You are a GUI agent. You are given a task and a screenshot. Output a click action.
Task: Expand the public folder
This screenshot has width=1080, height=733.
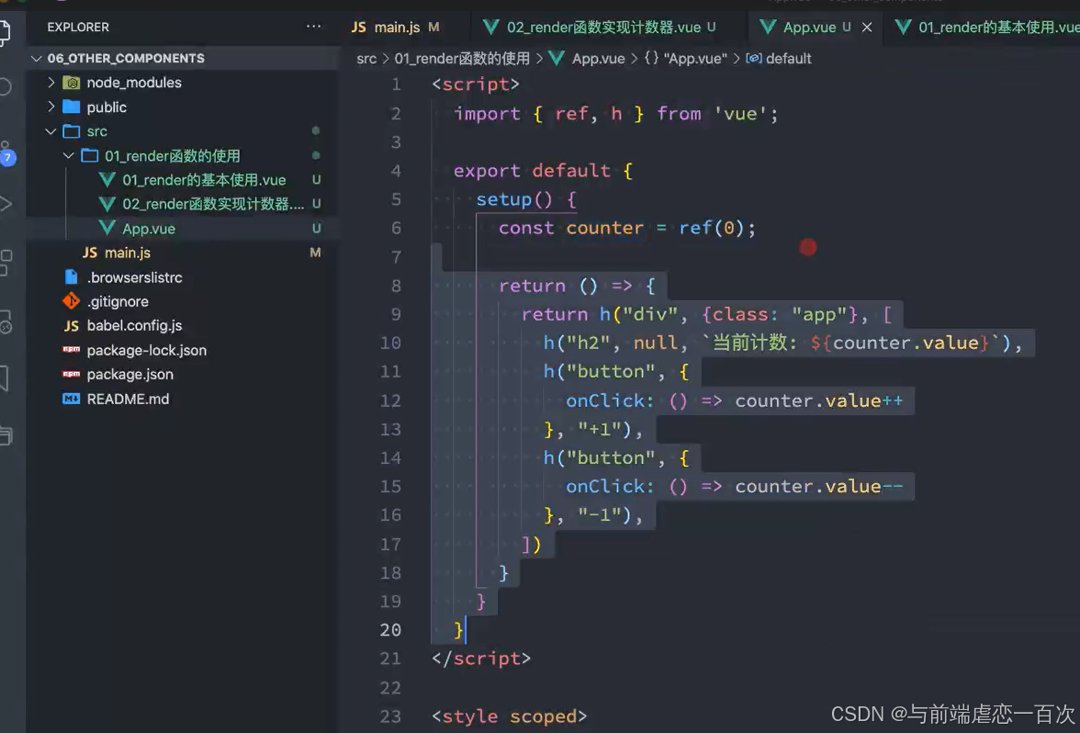pyautogui.click(x=51, y=107)
